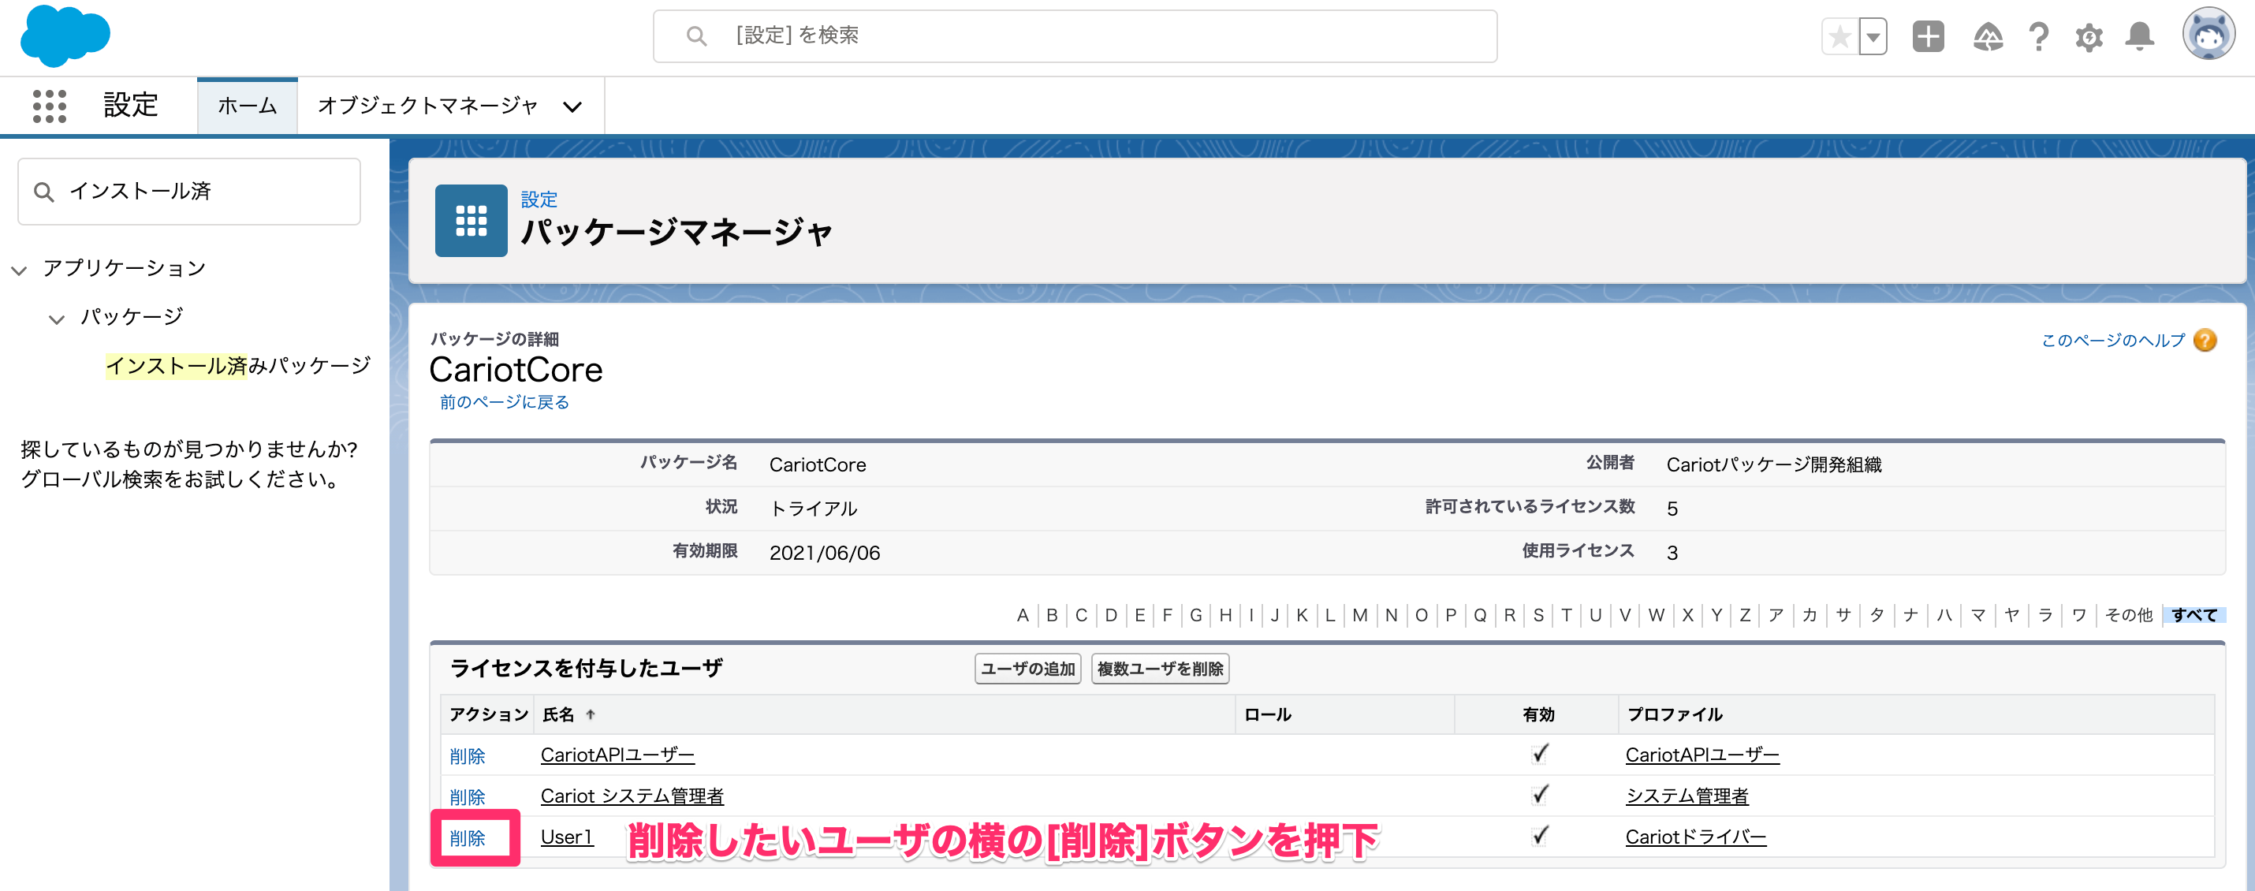Viewport: 2255px width, 891px height.
Task: Click the ユーザの追加 button
Action: click(x=1027, y=669)
